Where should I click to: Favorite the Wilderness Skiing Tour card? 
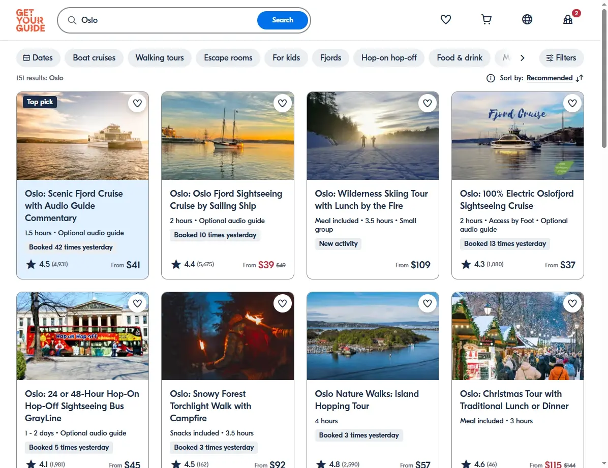[x=428, y=103]
